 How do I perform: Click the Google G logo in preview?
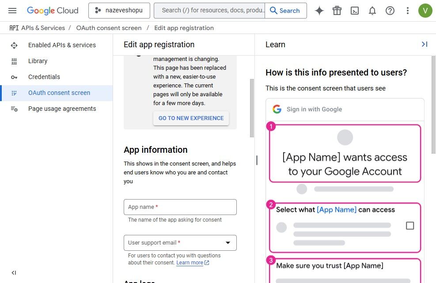(277, 109)
